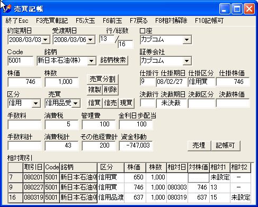Choose F6前玉 in menu bar
Screen dimensions: 258x207
pos(112,21)
